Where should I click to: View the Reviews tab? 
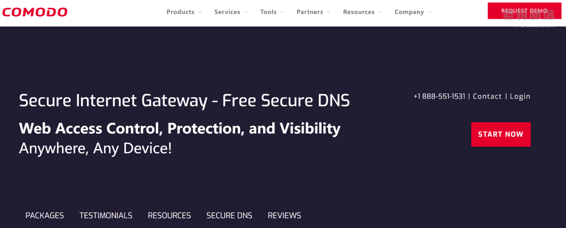284,216
